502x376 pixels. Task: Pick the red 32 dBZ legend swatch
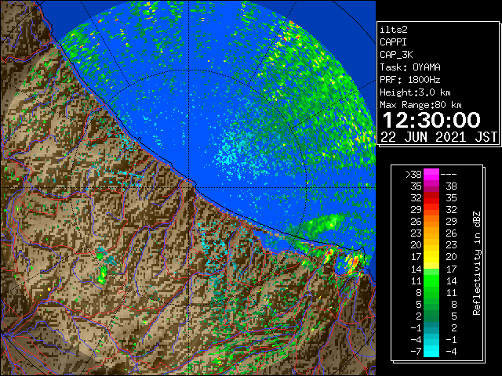tap(431, 198)
